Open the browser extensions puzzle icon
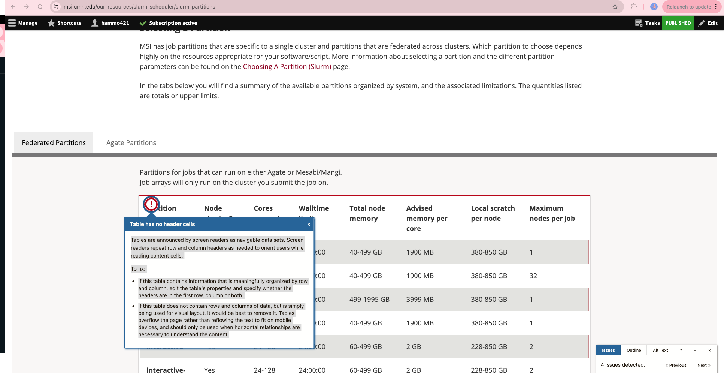 [x=634, y=7]
